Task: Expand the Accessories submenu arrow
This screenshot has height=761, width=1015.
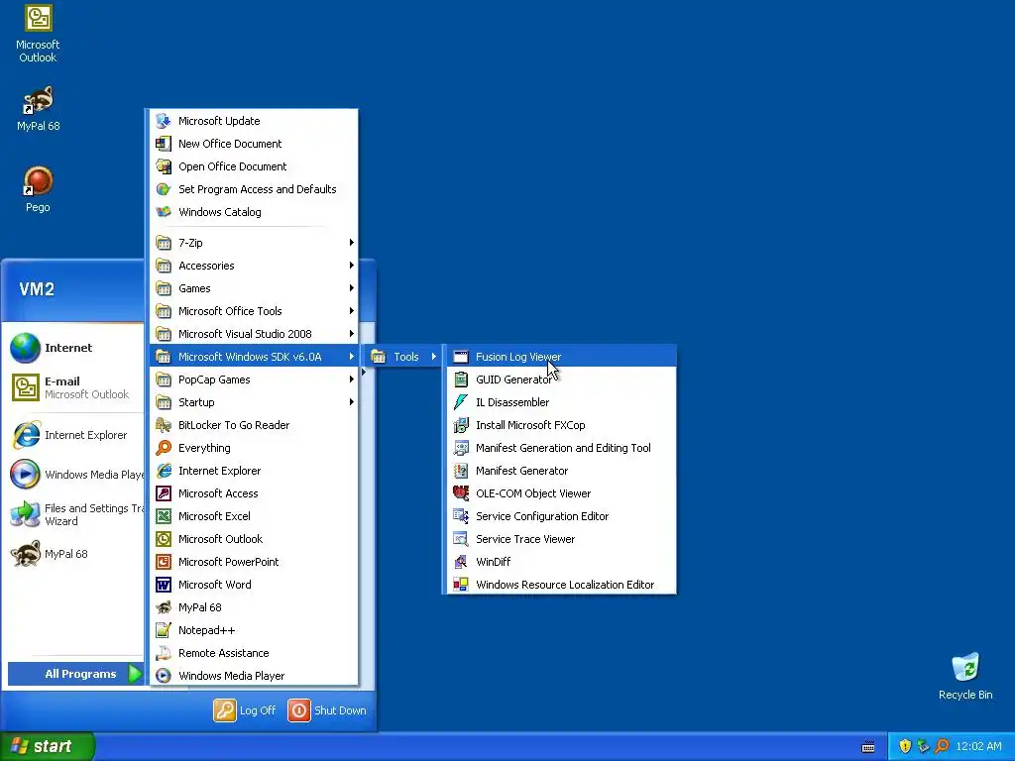Action: (352, 266)
